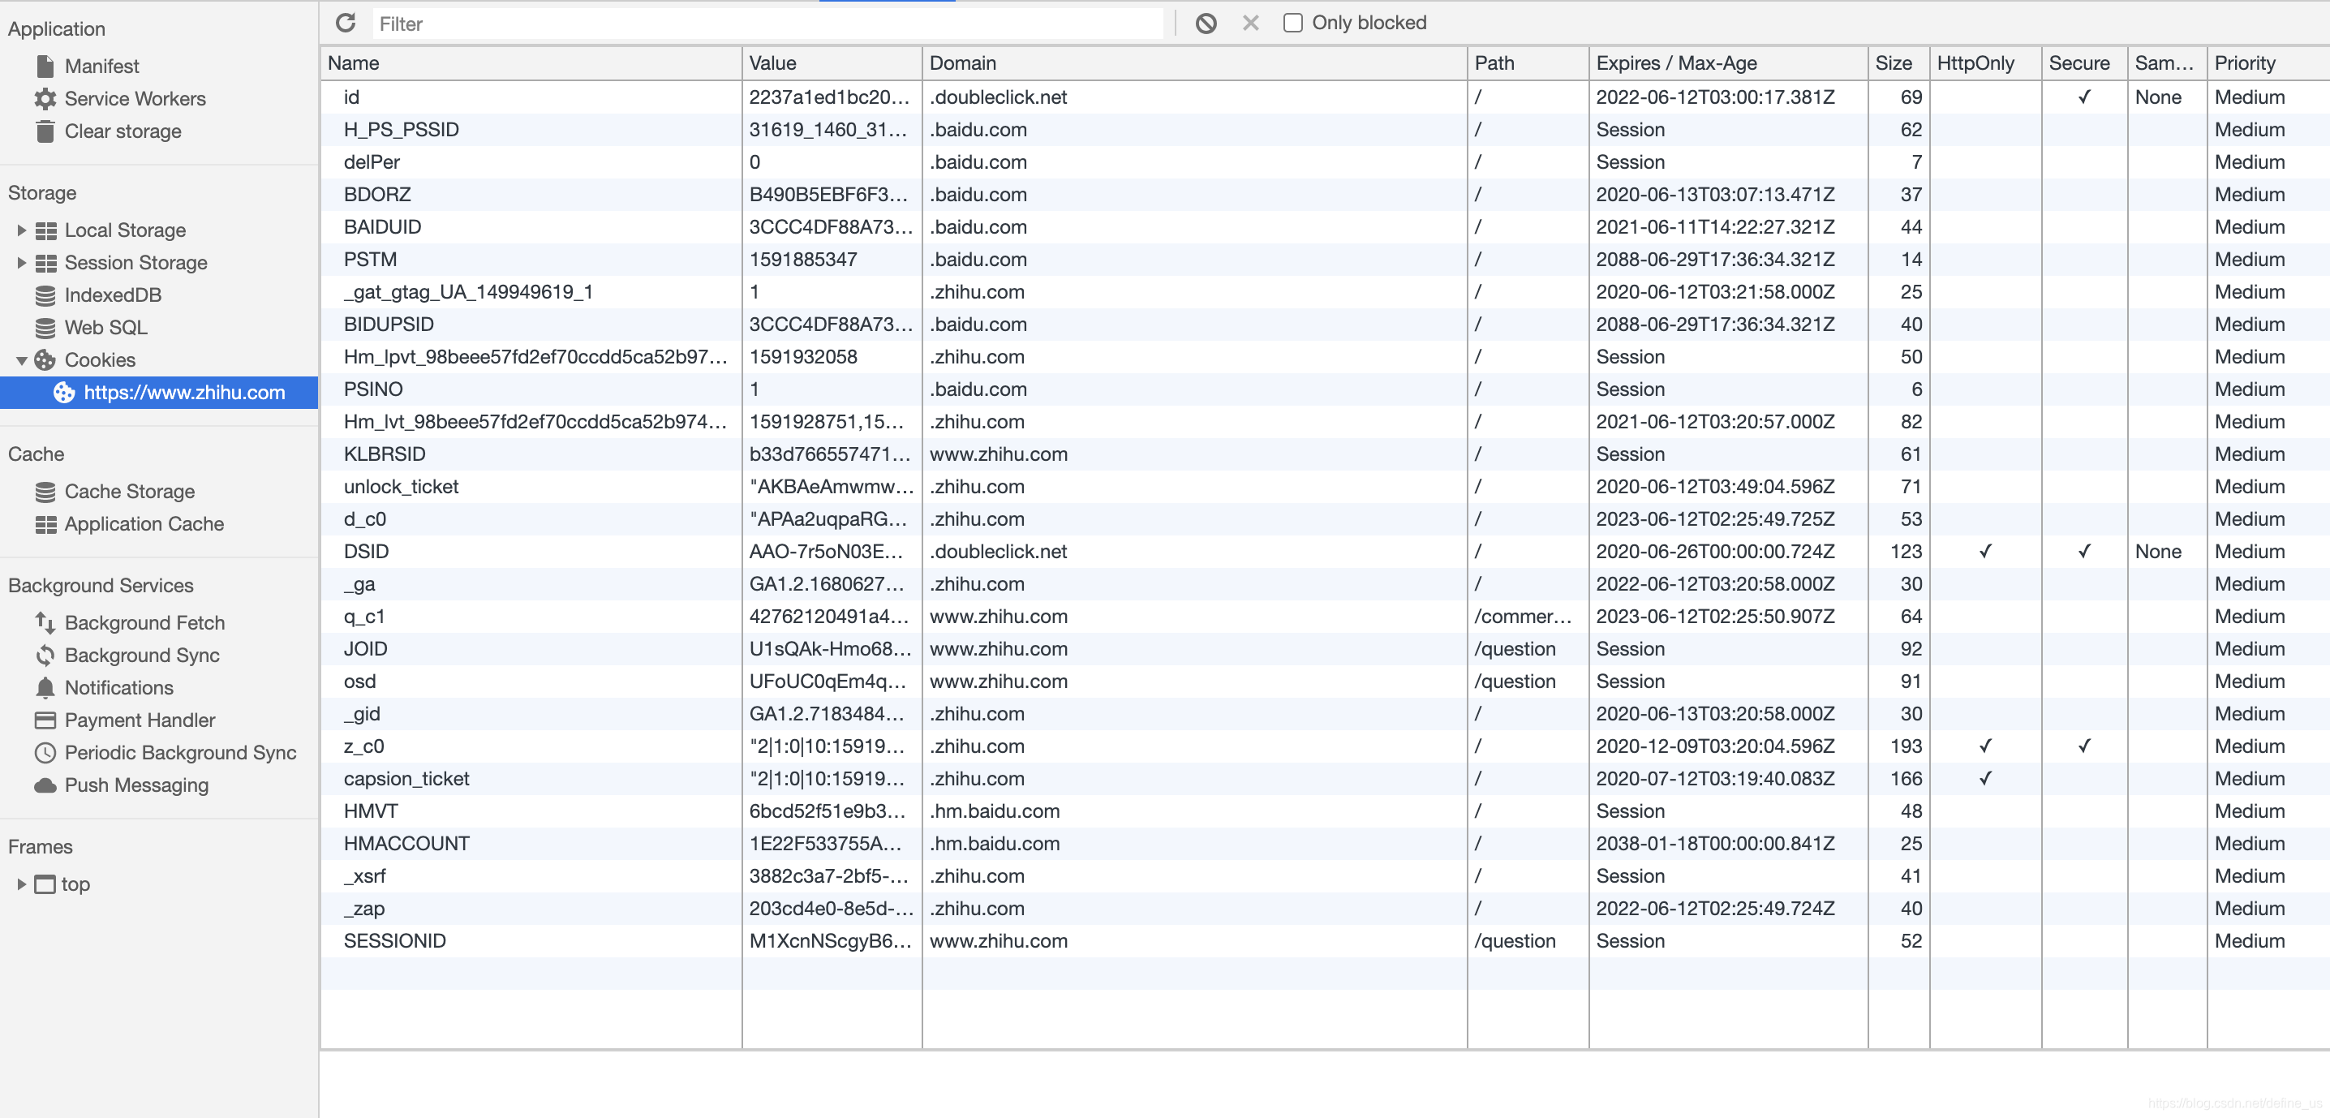This screenshot has height=1118, width=2330.
Task: Click the Manifest file icon
Action: click(45, 66)
